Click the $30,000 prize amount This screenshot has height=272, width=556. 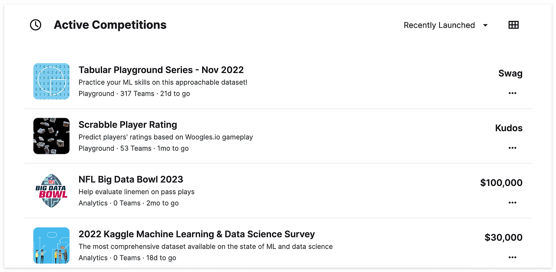(503, 238)
